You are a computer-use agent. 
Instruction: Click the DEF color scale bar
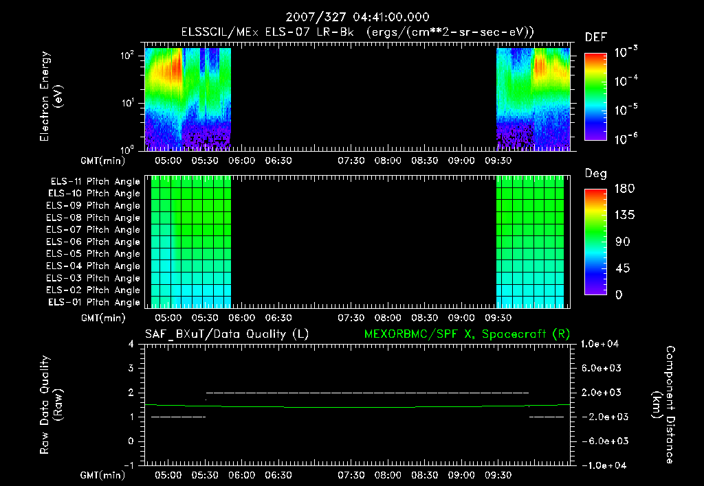click(x=595, y=97)
